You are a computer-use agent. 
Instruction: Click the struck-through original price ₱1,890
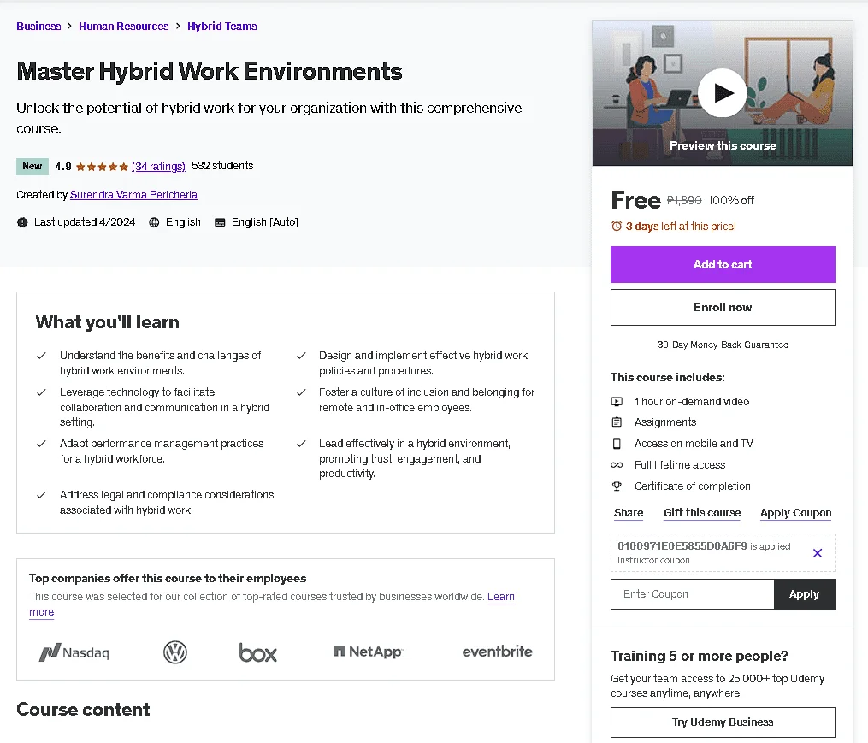[684, 200]
